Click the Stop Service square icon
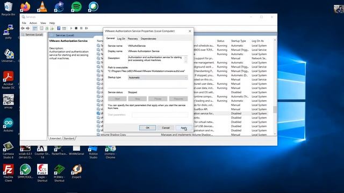 (x=76, y=28)
